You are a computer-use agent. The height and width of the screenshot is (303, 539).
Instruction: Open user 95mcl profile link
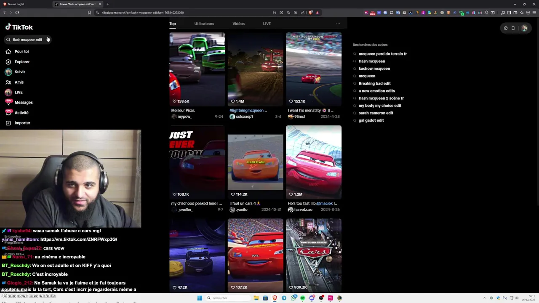(299, 117)
